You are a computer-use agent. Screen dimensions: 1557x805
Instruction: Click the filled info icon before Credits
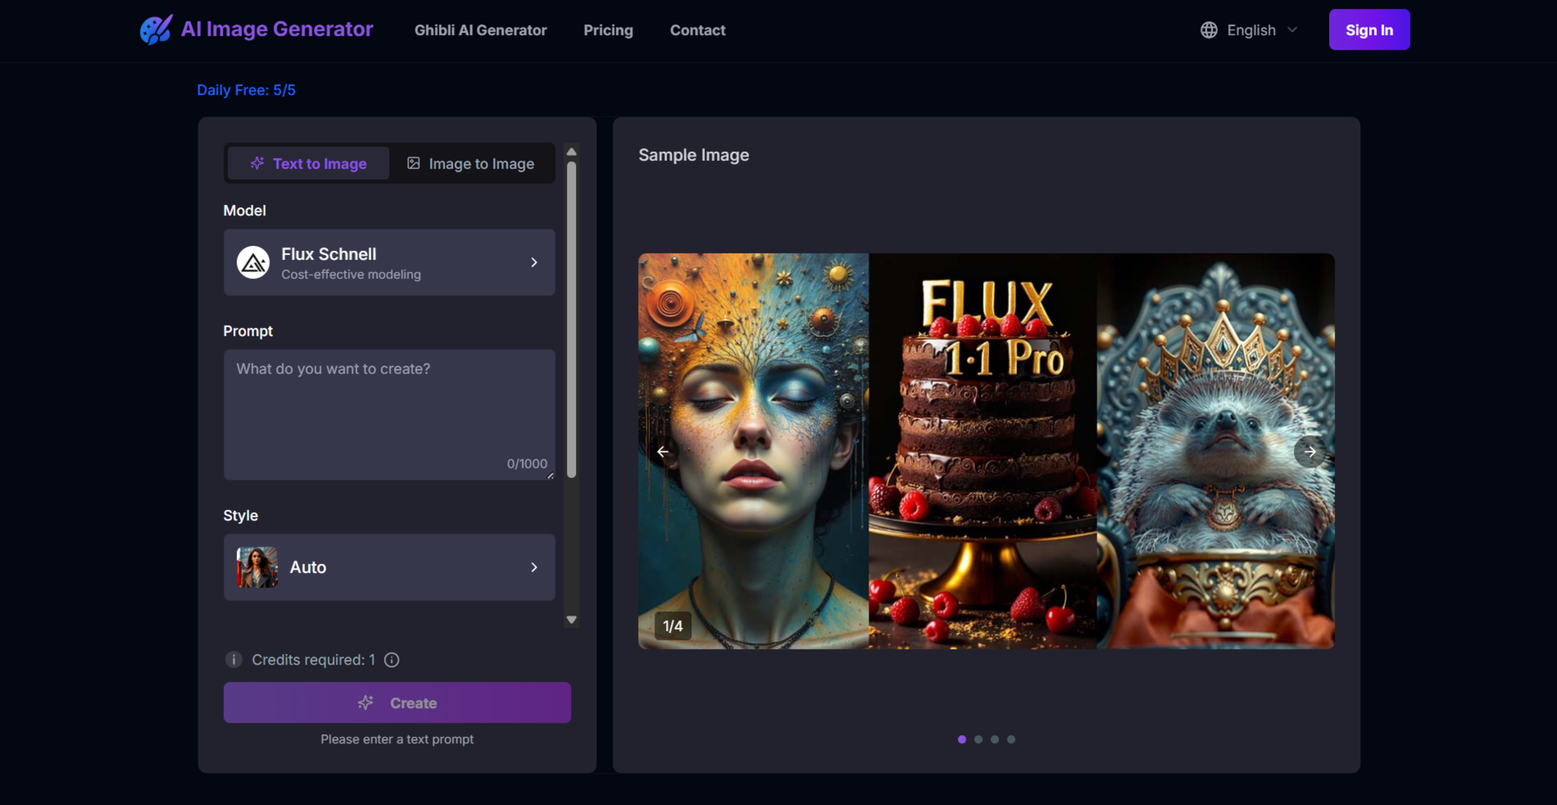233,659
